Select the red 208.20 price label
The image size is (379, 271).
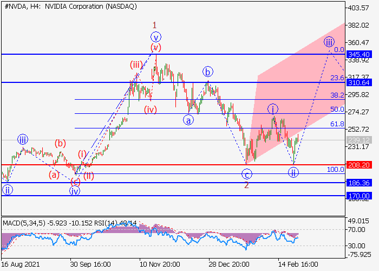coord(359,165)
